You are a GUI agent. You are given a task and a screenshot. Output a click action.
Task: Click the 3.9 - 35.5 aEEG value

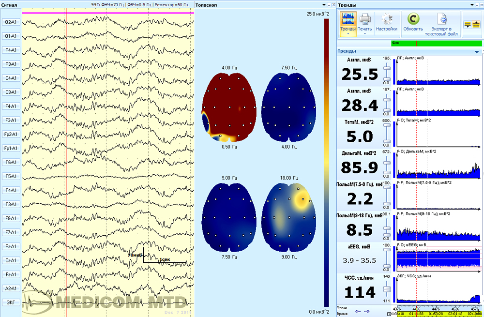click(x=359, y=260)
